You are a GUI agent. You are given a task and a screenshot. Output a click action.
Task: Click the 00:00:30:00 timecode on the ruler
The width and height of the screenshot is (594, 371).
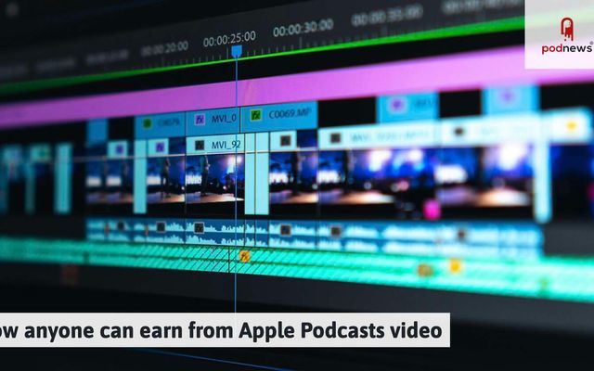[303, 28]
